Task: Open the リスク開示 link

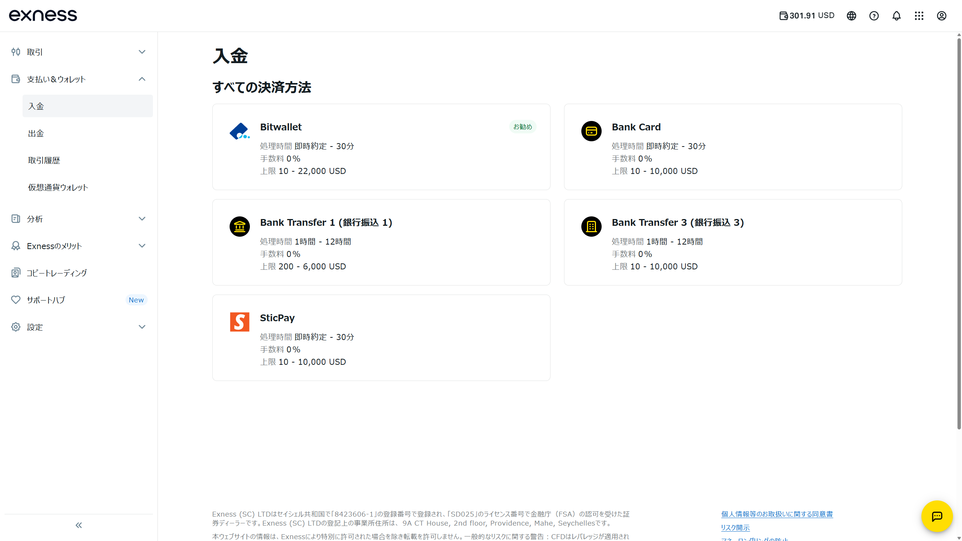Action: click(x=735, y=527)
